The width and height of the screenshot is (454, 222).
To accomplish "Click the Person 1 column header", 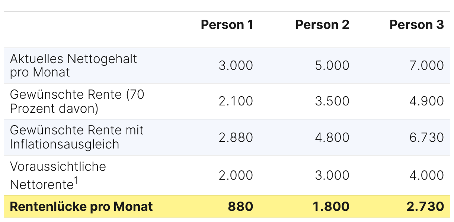I will click(x=227, y=25).
